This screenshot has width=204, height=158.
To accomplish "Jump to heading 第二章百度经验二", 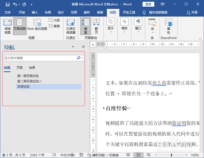I will (29, 81).
